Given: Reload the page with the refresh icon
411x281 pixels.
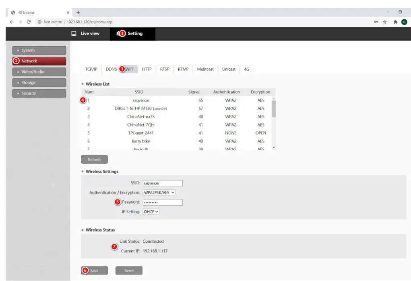Looking at the screenshot, I should pyautogui.click(x=29, y=22).
